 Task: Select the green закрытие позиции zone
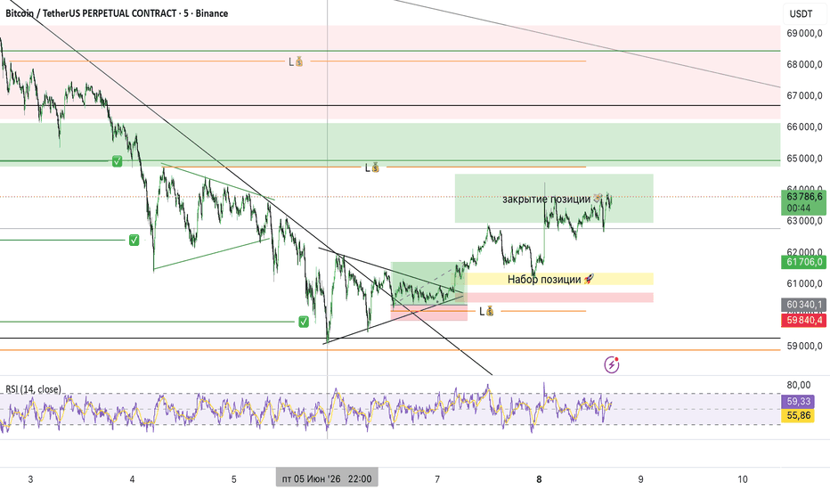[554, 198]
